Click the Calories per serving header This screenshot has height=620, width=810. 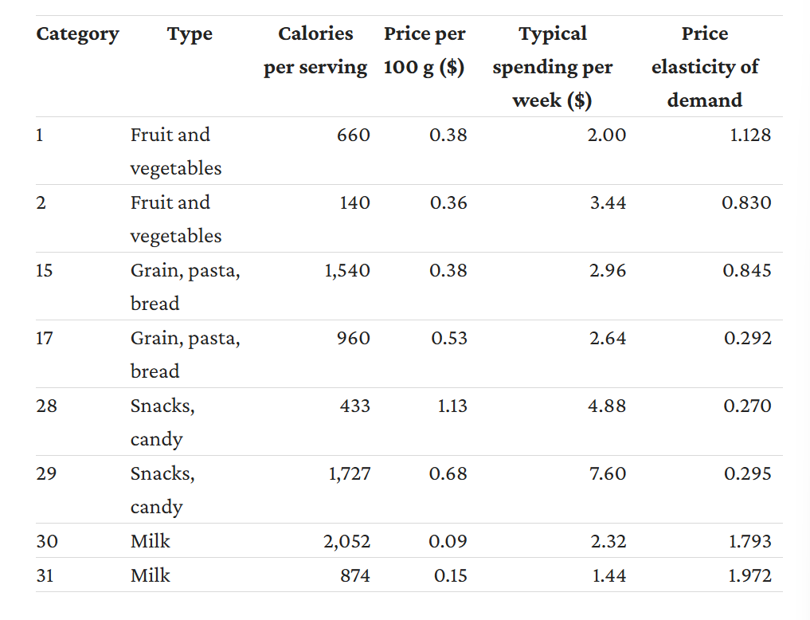(315, 50)
